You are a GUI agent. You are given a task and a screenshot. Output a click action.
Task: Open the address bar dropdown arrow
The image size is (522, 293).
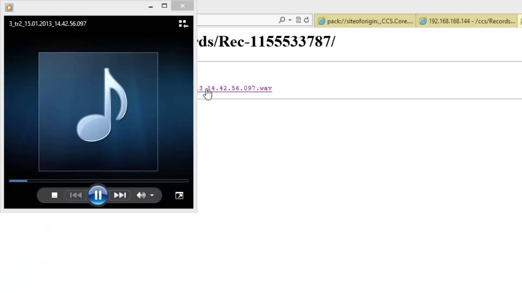[x=290, y=20]
